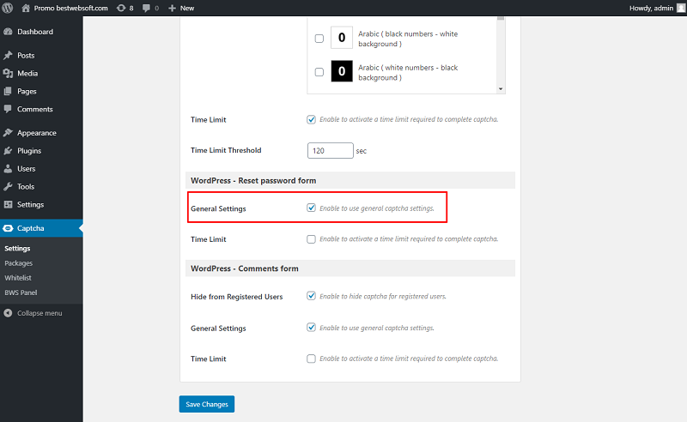
Task: Open Captcha Whitelist submenu
Action: (18, 278)
